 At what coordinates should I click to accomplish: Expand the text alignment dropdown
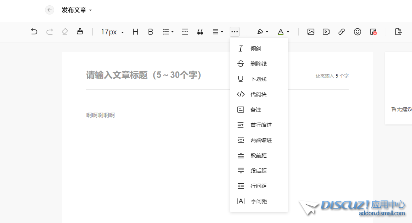click(x=218, y=32)
